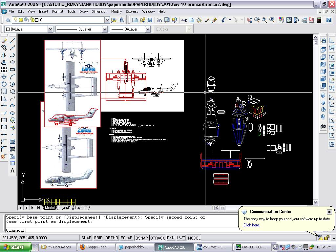This screenshot has width=336, height=252.
Task: Open the Draw menu
Action: click(x=84, y=11)
